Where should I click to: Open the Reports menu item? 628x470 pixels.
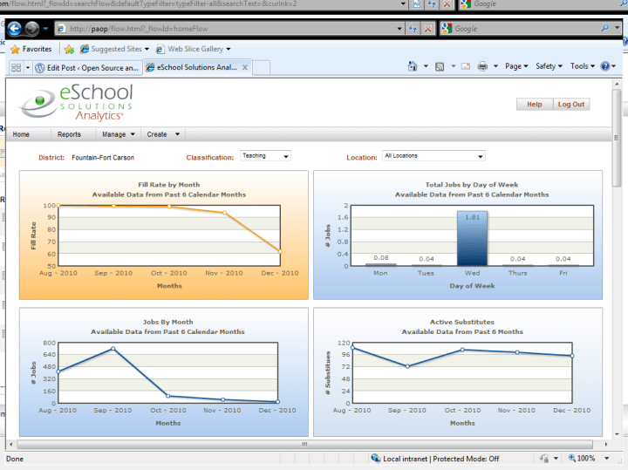click(x=69, y=134)
